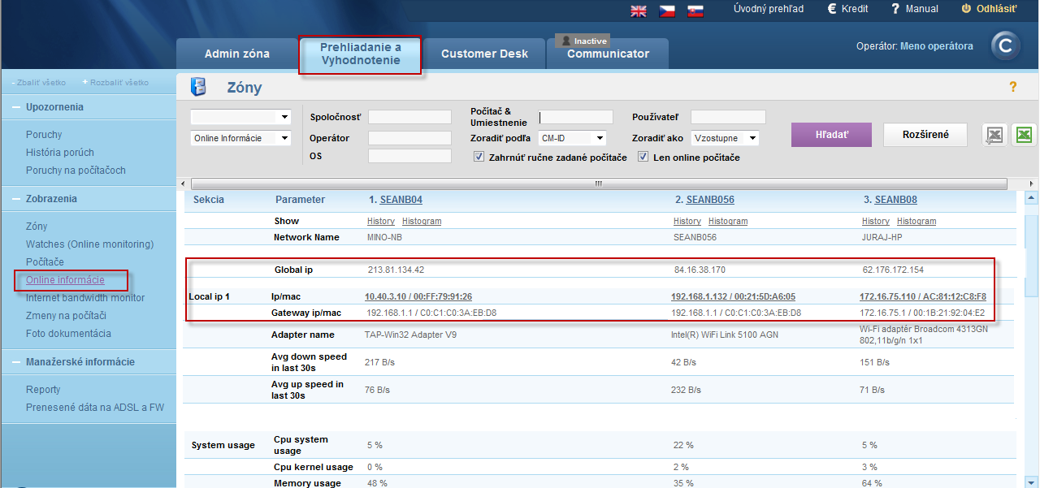1040x488 pixels.
Task: Click the green Excel export icon
Action: pos(1024,135)
